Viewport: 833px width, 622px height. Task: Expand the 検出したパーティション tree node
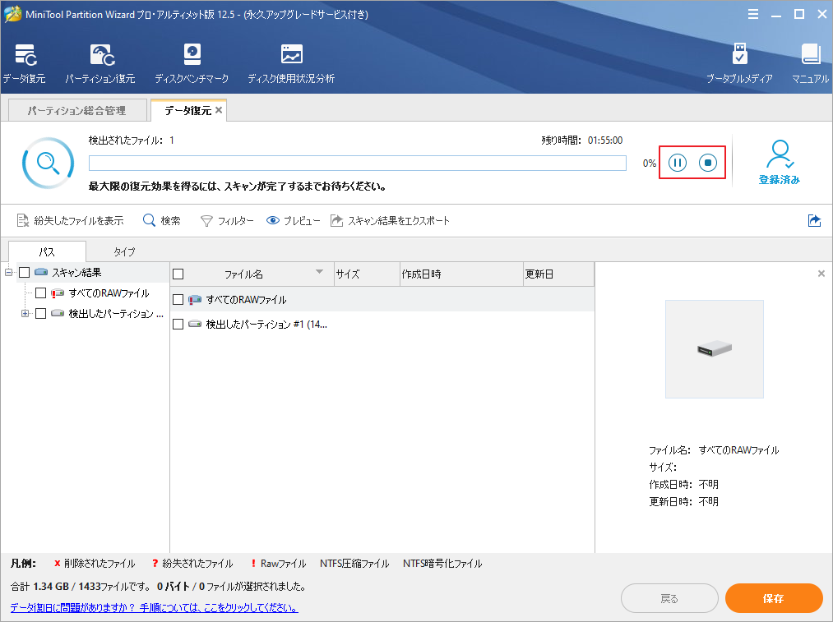[25, 314]
